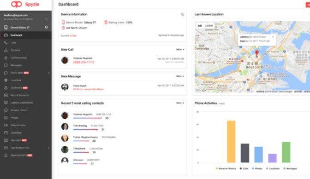This screenshot has width=310, height=179.
Task: Expand the App Relevant Info submenu arrow
Action: (x=48, y=148)
